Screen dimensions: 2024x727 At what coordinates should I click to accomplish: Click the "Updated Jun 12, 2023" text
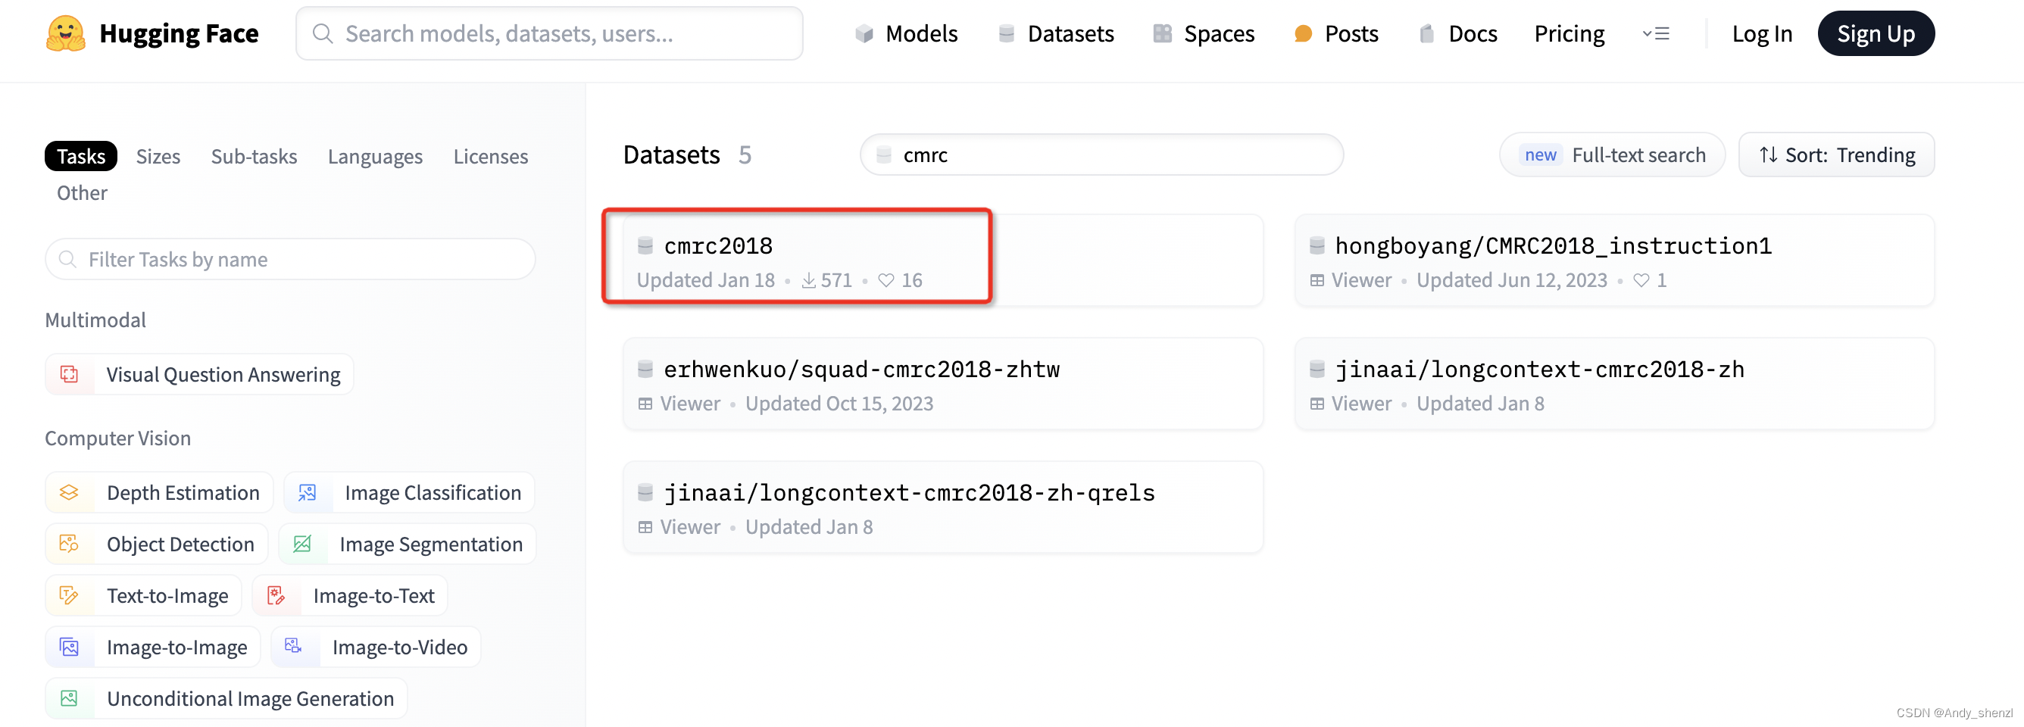(x=1512, y=280)
